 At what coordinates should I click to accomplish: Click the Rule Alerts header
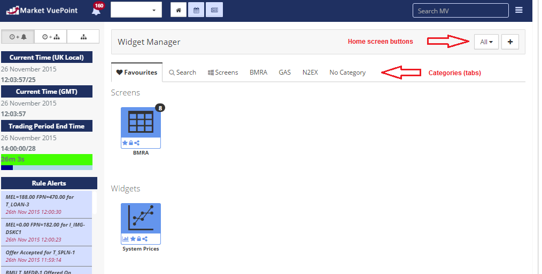click(x=49, y=183)
